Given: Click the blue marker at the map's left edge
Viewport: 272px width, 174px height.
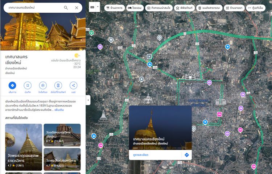Looking at the screenshot, I should (x=94, y=136).
